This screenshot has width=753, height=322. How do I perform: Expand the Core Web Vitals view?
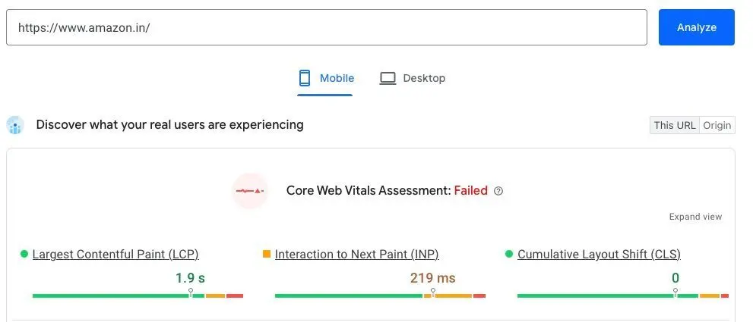tap(695, 217)
